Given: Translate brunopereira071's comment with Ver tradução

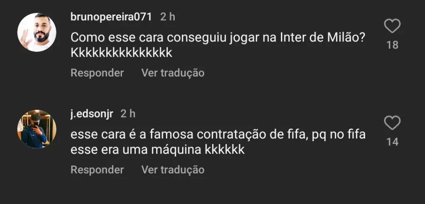Looking at the screenshot, I should click(173, 73).
